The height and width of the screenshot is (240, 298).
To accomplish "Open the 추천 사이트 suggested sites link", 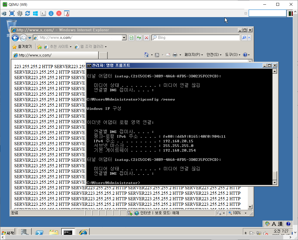I will point(58,46).
